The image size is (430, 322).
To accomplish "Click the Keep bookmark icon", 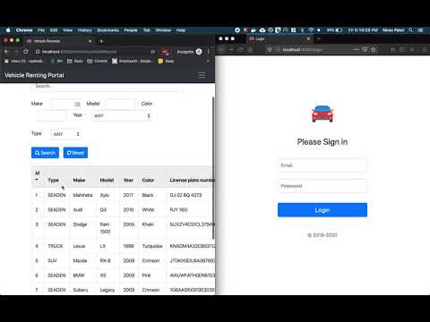I will (x=160, y=61).
